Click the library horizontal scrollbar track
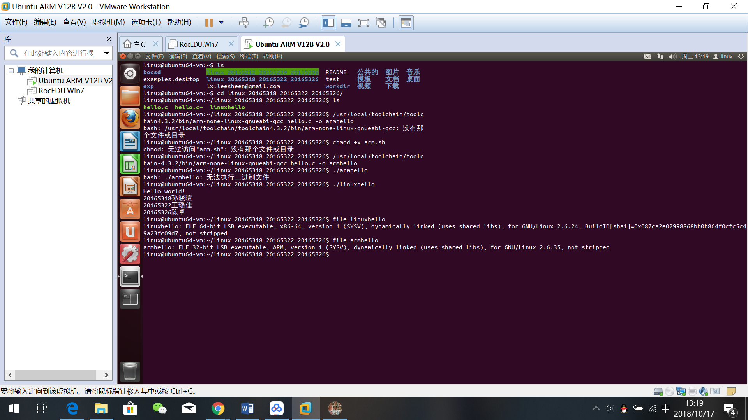The image size is (748, 420). pos(55,375)
